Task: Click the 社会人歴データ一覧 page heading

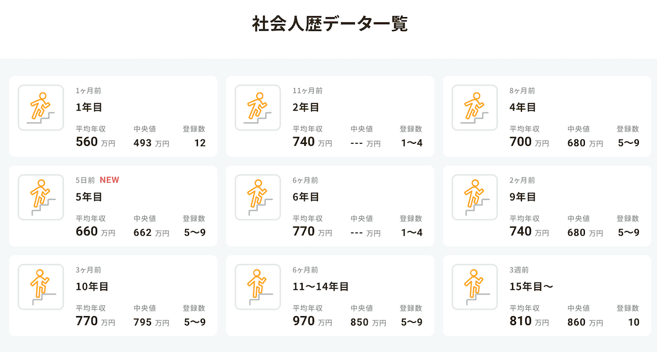Action: [330, 24]
